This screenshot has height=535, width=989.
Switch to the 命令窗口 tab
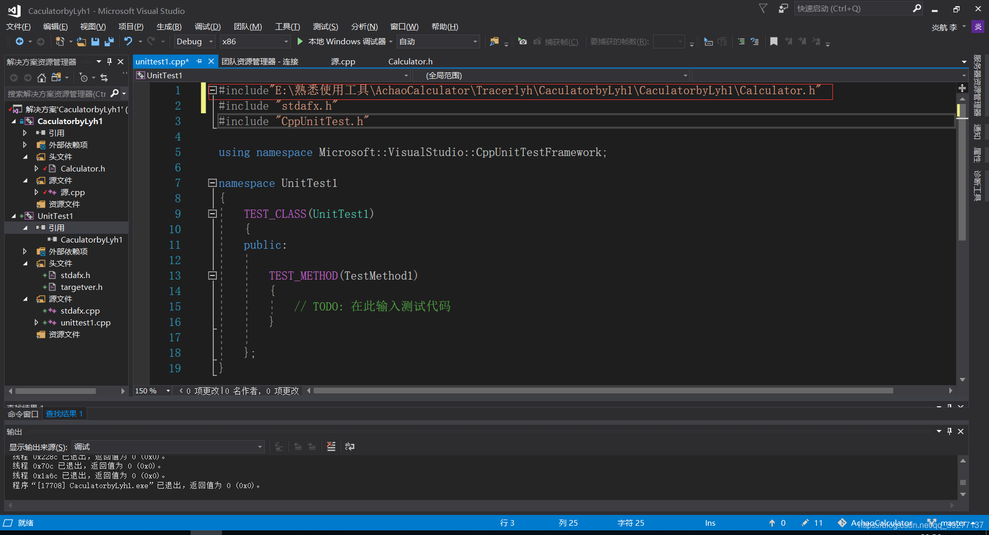[x=23, y=414]
